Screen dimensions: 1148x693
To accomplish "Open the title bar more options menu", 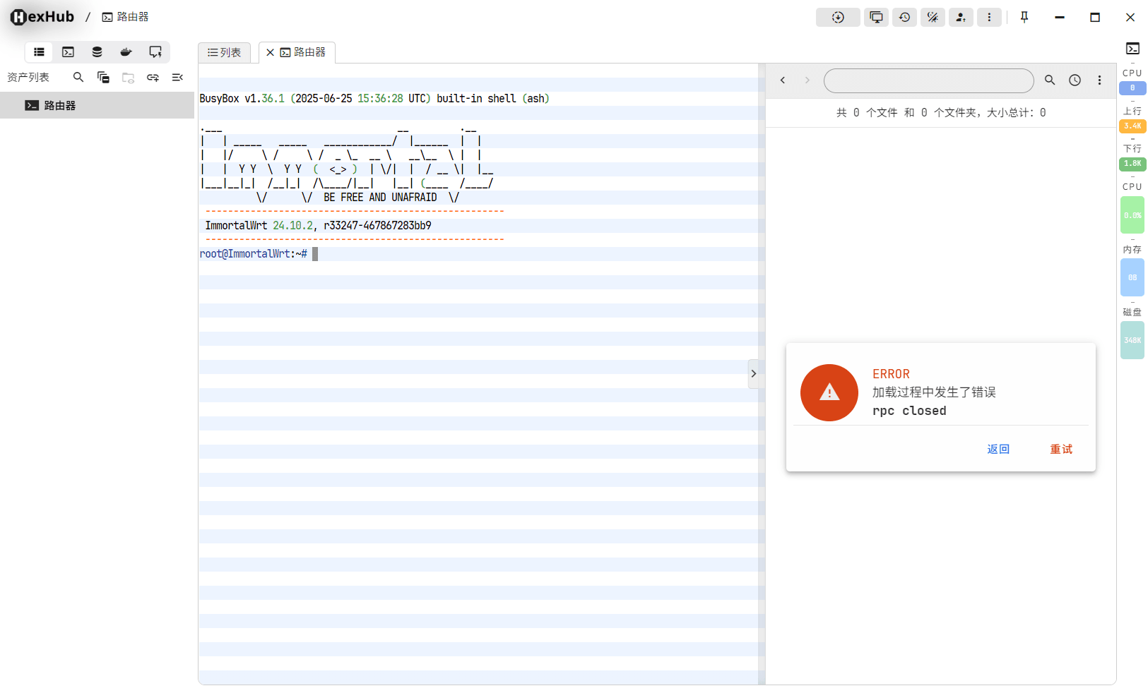I will click(x=989, y=18).
